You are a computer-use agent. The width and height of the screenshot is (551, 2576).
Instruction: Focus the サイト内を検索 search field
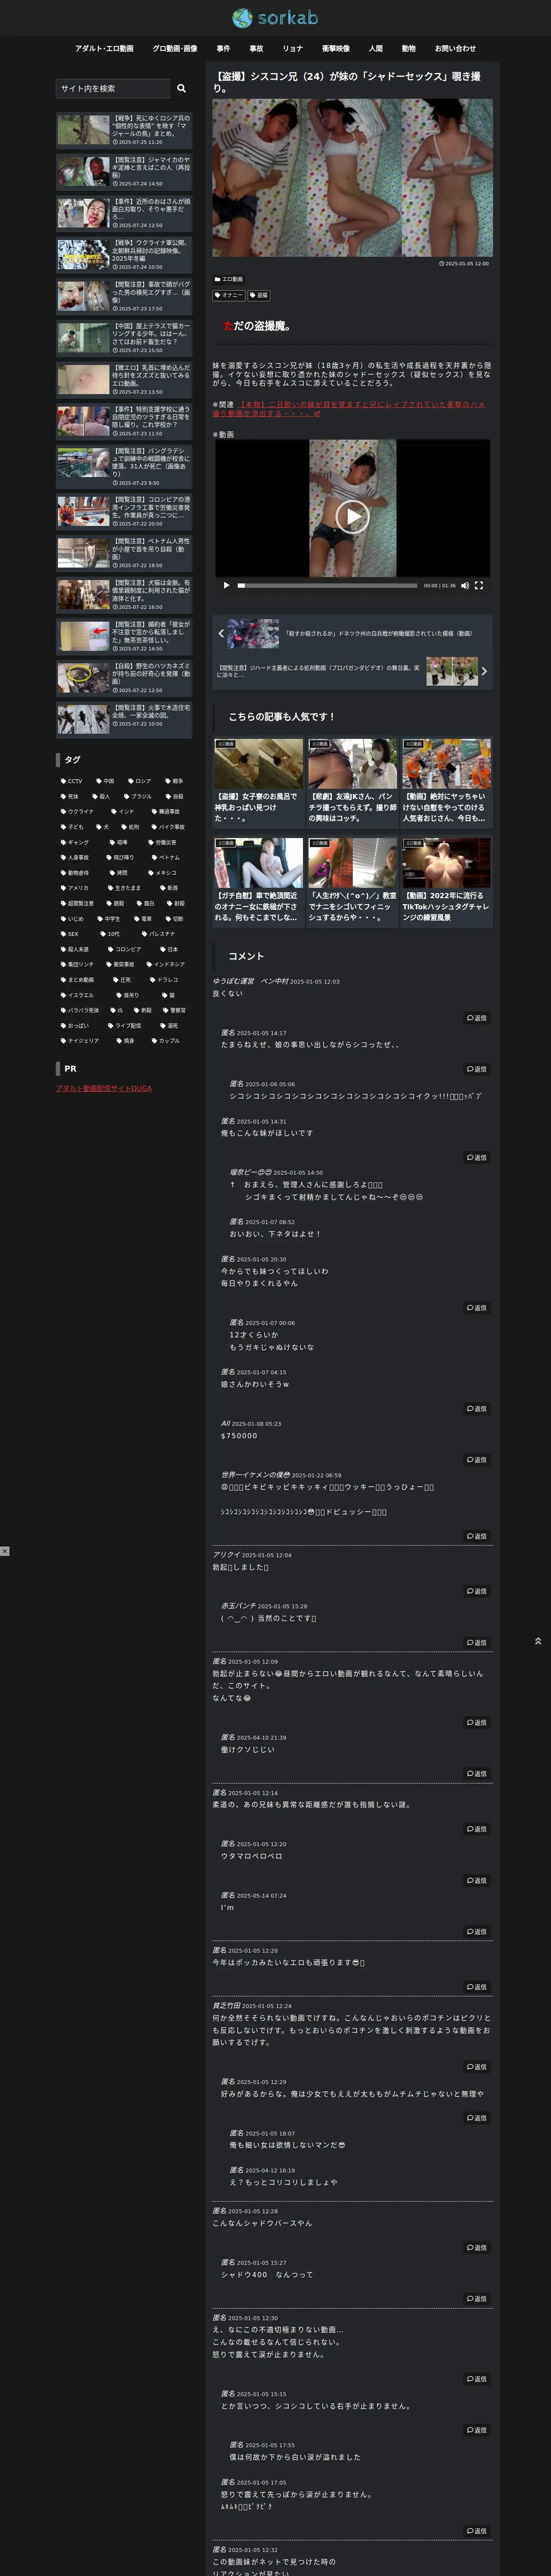point(113,88)
